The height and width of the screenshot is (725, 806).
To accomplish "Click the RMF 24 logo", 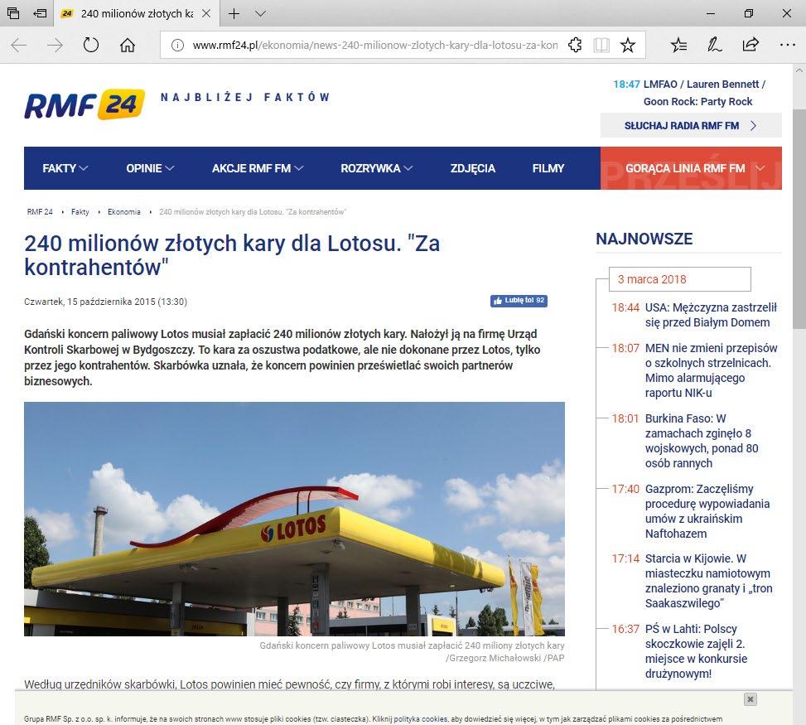I will pos(84,104).
